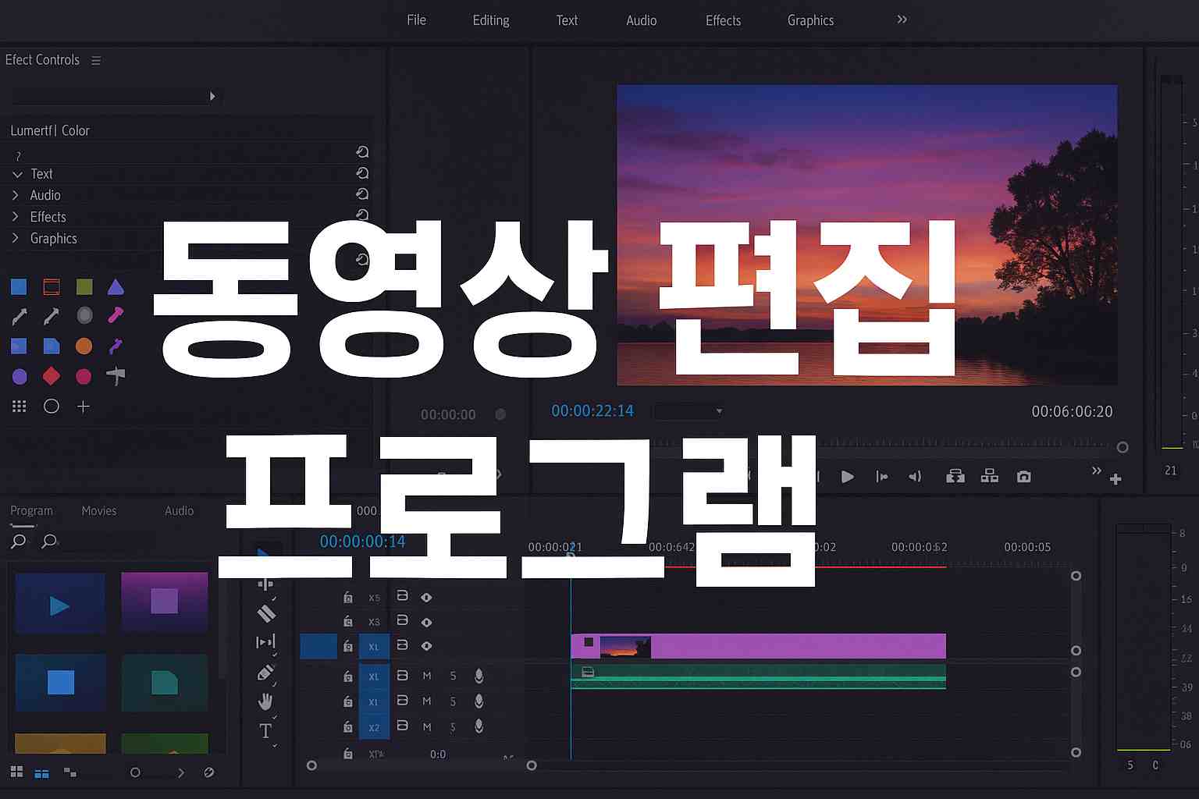
Task: Open the Graphics workspace at top
Action: click(x=810, y=20)
